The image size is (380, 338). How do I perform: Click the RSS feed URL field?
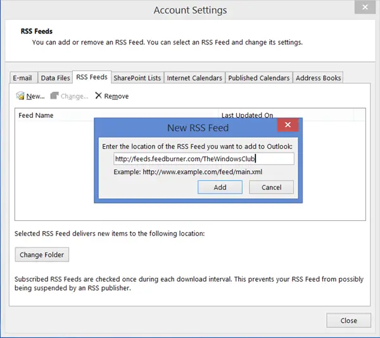pos(204,159)
